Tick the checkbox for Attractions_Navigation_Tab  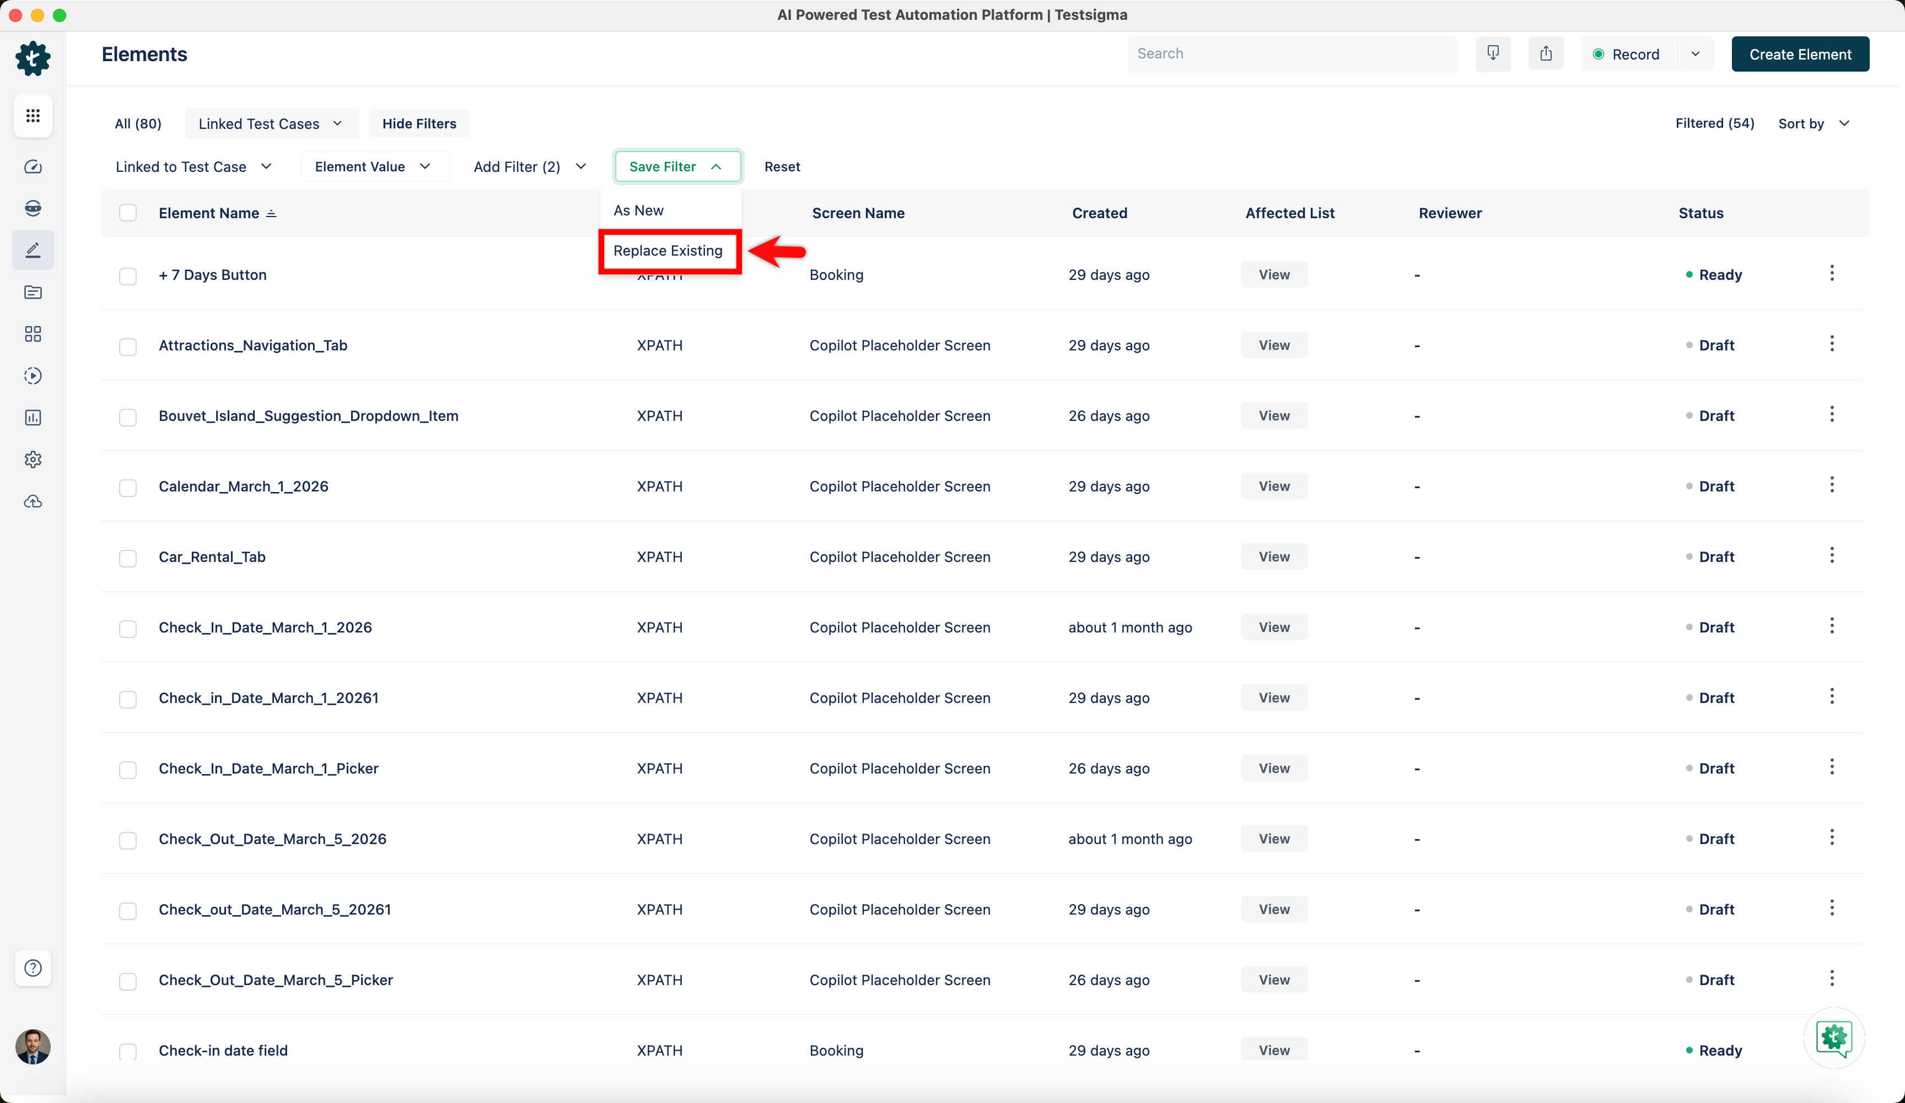click(128, 346)
